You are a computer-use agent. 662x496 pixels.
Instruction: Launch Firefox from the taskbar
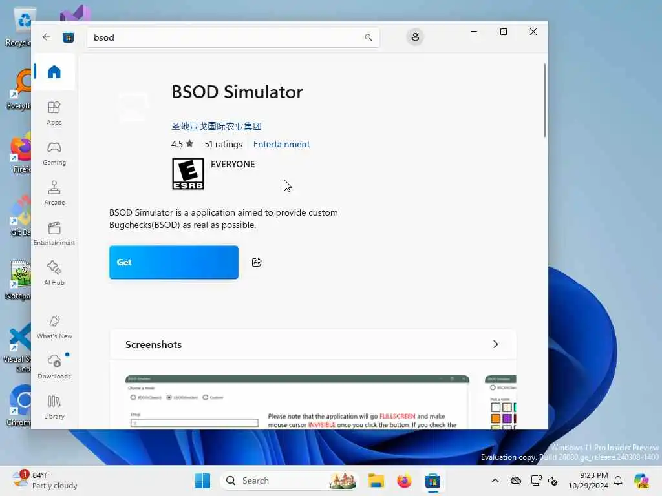(x=404, y=480)
